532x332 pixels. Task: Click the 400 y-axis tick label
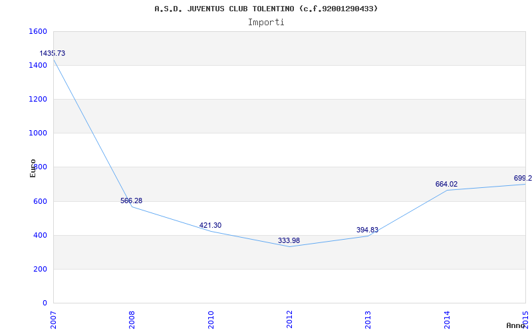pyautogui.click(x=41, y=236)
